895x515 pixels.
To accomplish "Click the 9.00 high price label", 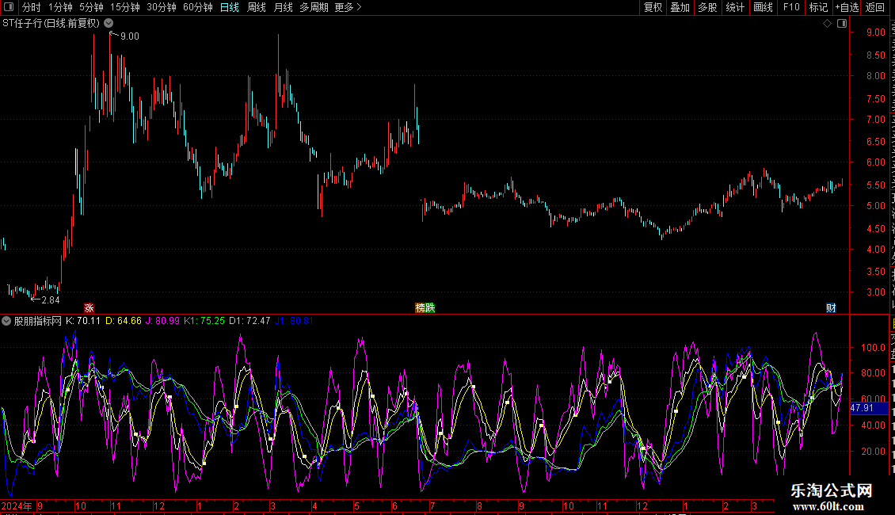I will [130, 36].
